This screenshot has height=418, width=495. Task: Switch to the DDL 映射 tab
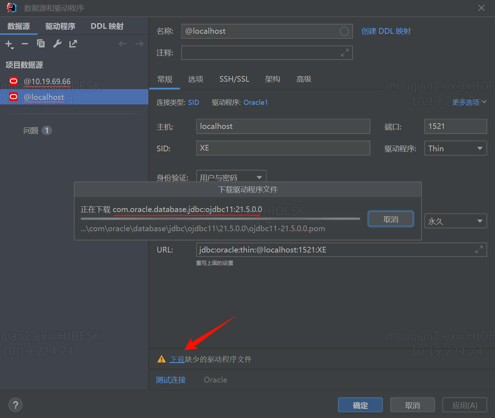[107, 26]
